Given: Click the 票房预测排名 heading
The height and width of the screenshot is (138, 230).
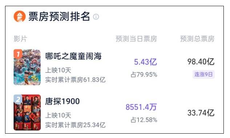Looking at the screenshot, I should pyautogui.click(x=59, y=16).
